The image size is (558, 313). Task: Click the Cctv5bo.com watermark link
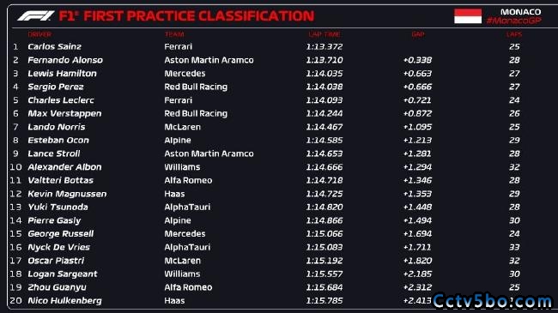[x=493, y=302]
